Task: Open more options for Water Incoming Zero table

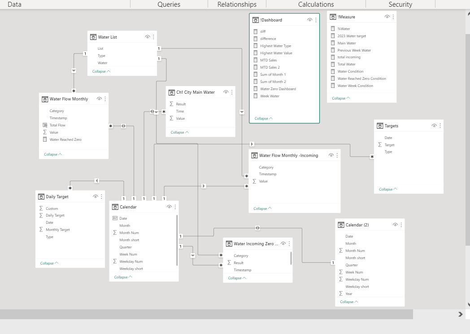Action: 289,243
